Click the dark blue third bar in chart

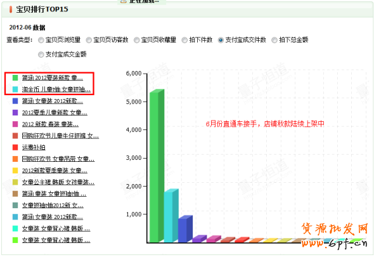(x=185, y=229)
